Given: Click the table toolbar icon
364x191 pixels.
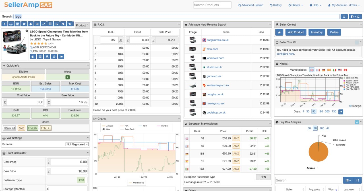Looking at the screenshot, I should pos(37,24).
